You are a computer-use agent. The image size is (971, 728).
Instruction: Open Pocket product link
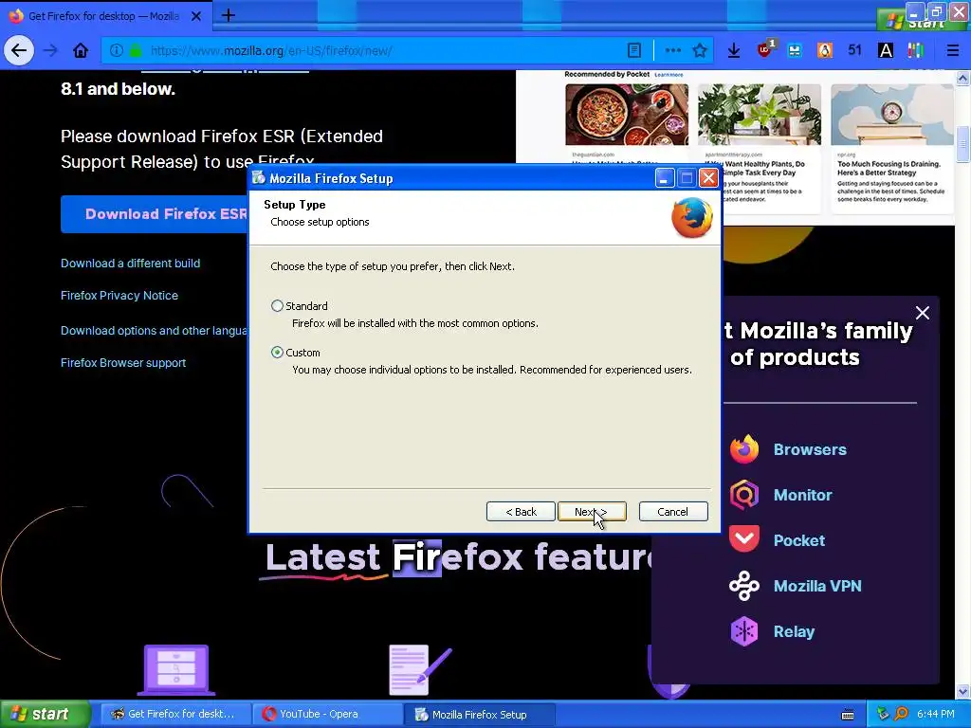tap(798, 540)
